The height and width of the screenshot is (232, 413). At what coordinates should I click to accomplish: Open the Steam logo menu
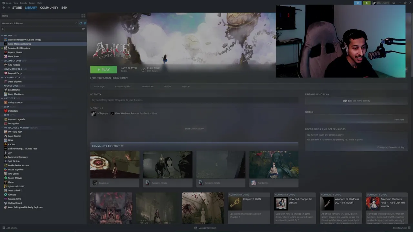tap(7, 3)
